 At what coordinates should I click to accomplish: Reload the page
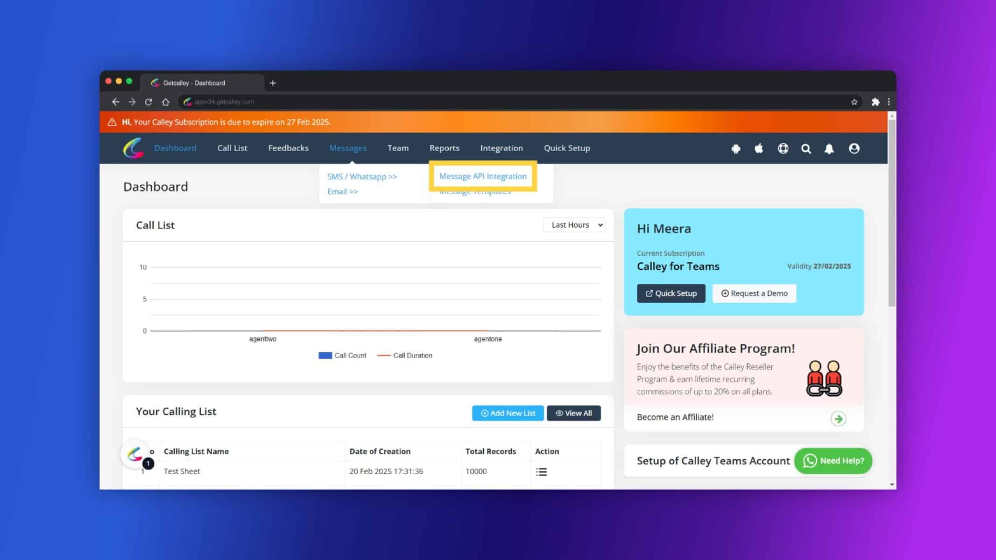coord(148,102)
